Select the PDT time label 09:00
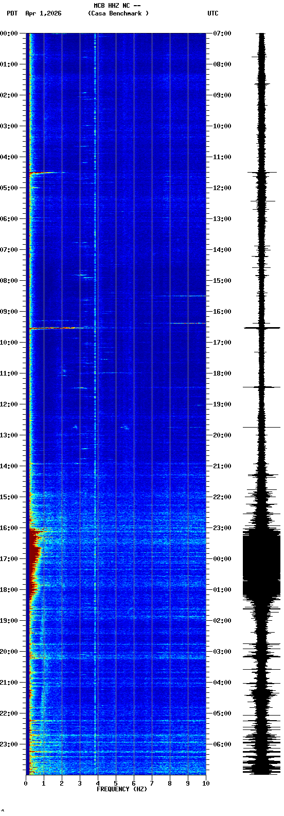 [x=9, y=312]
